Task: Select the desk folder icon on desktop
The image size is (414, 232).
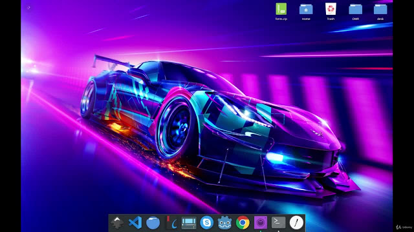Action: pyautogui.click(x=380, y=9)
